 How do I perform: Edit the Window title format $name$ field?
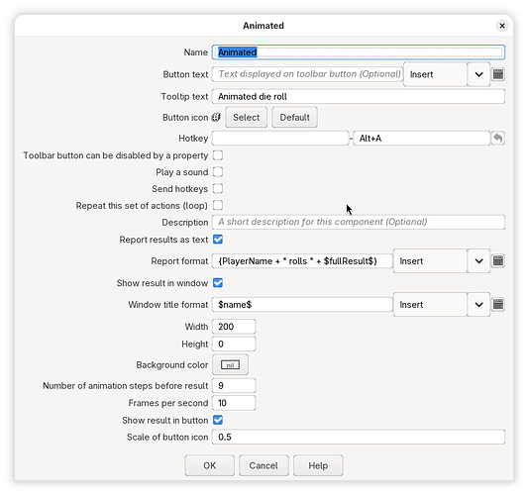tap(302, 305)
